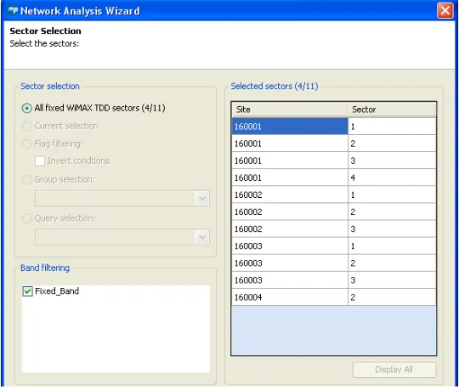Select row site 160001 sector 3
The width and height of the screenshot is (459, 389).
[334, 161]
